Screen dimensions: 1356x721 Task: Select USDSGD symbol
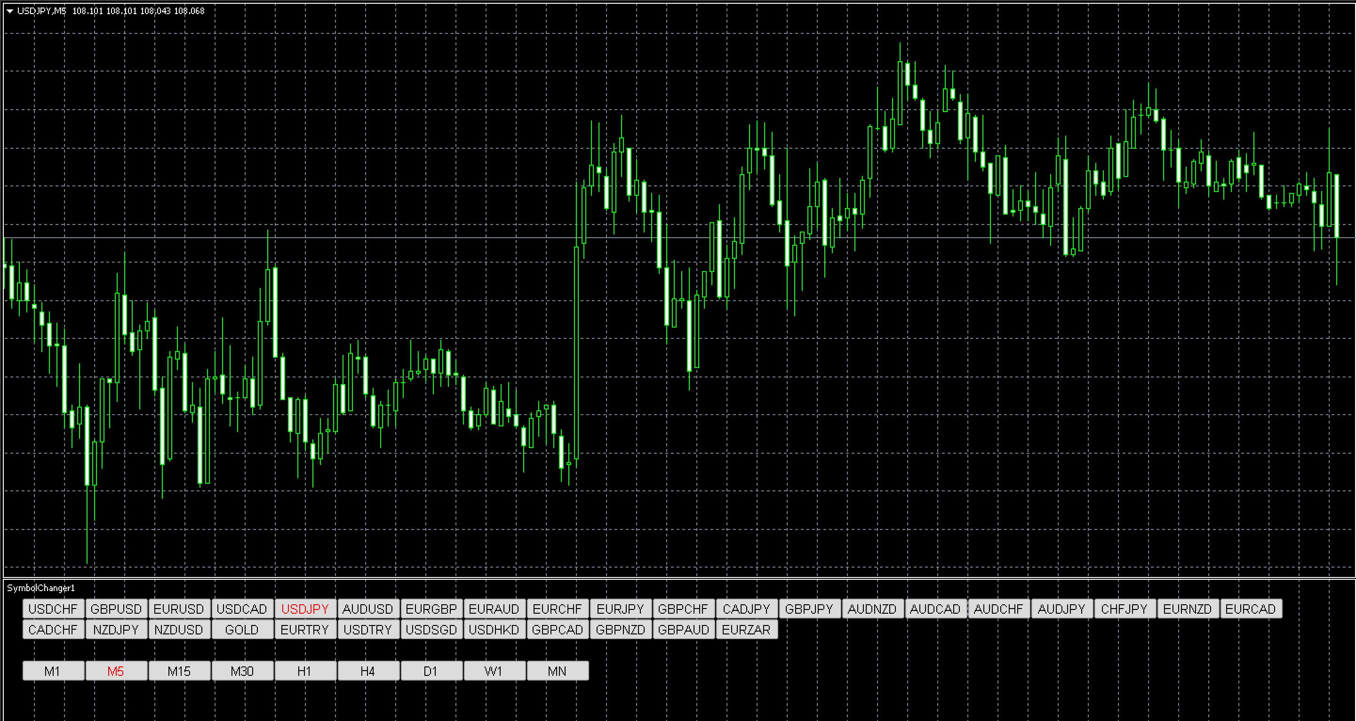431,629
